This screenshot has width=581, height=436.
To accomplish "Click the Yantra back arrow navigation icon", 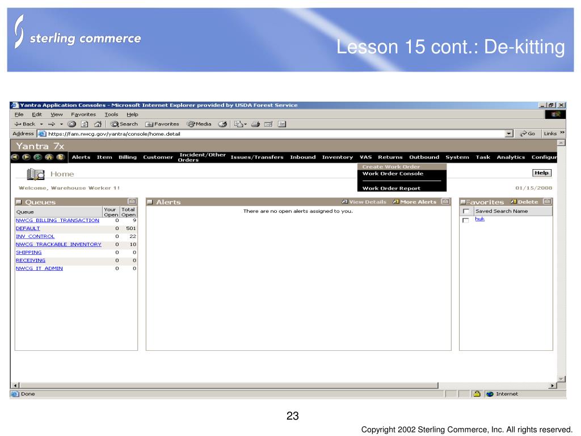I will [x=15, y=157].
